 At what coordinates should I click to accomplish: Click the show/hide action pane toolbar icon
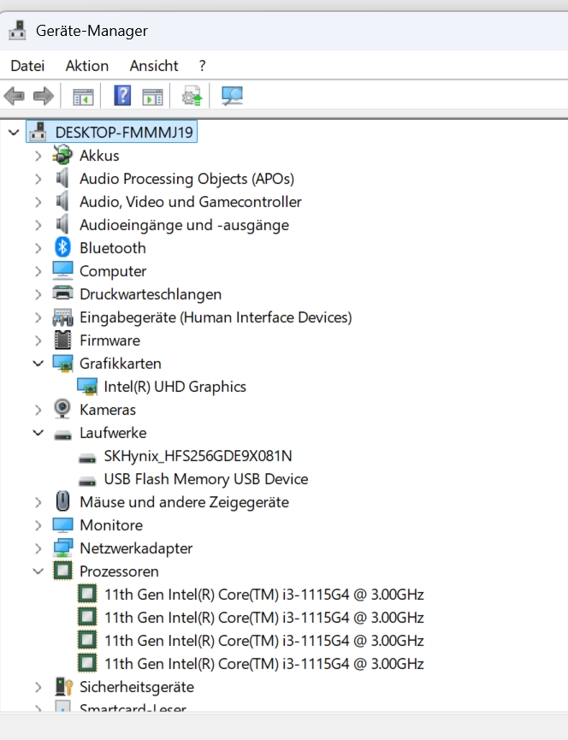(152, 97)
